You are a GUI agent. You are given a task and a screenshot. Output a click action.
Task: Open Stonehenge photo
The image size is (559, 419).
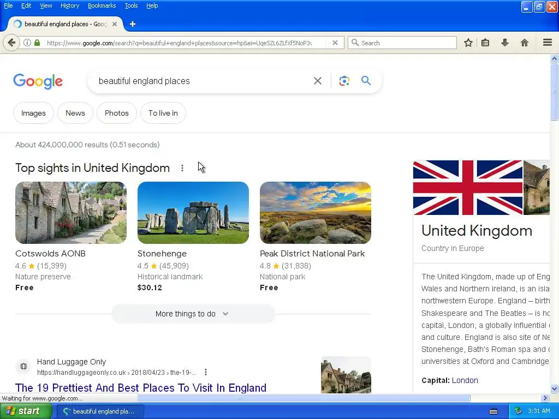[x=193, y=213]
